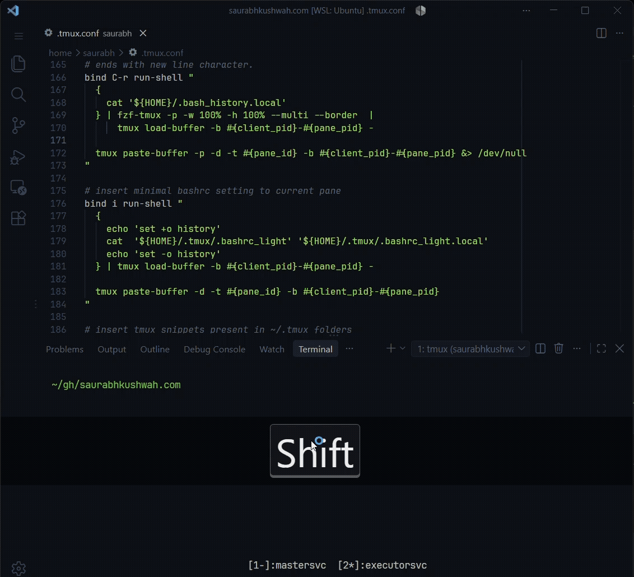The width and height of the screenshot is (634, 577).
Task: Expand the new terminal launch profile chevron
Action: click(402, 348)
